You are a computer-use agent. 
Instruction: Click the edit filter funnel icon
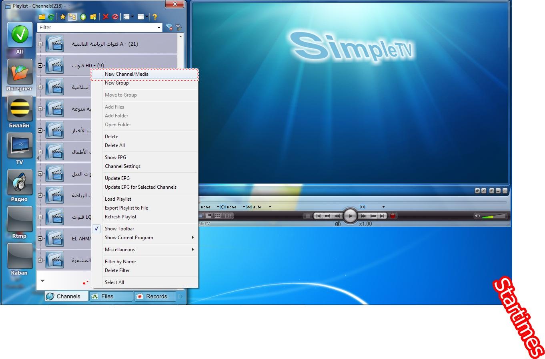tap(178, 28)
